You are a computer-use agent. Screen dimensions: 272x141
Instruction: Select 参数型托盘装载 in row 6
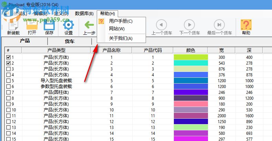pyautogui.click(x=56, y=86)
